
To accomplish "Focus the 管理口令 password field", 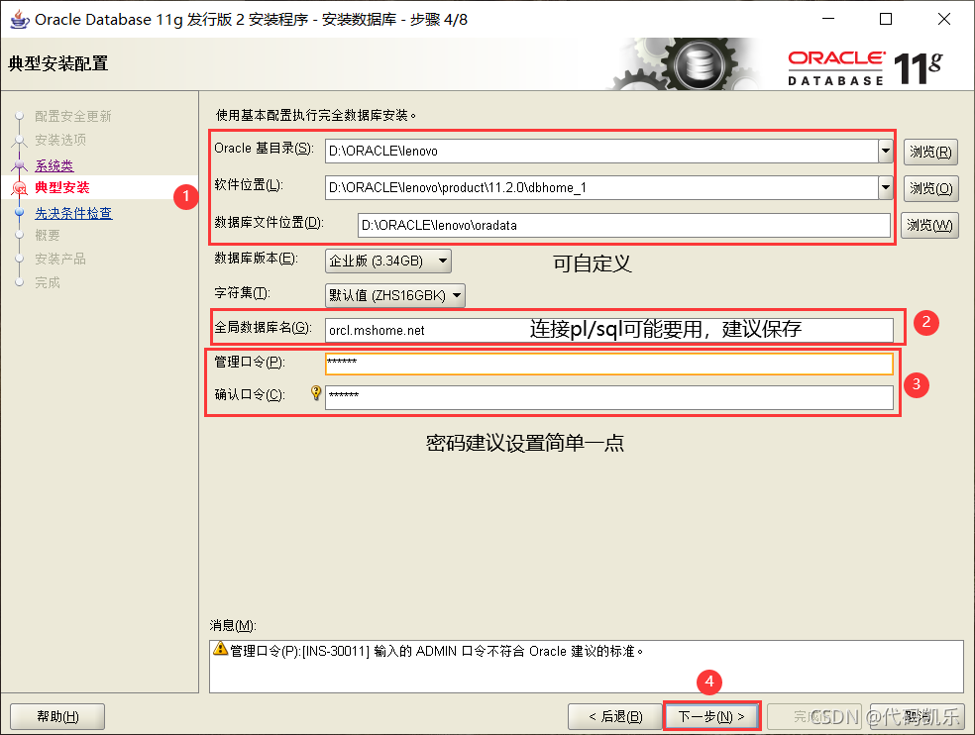I will [x=608, y=364].
